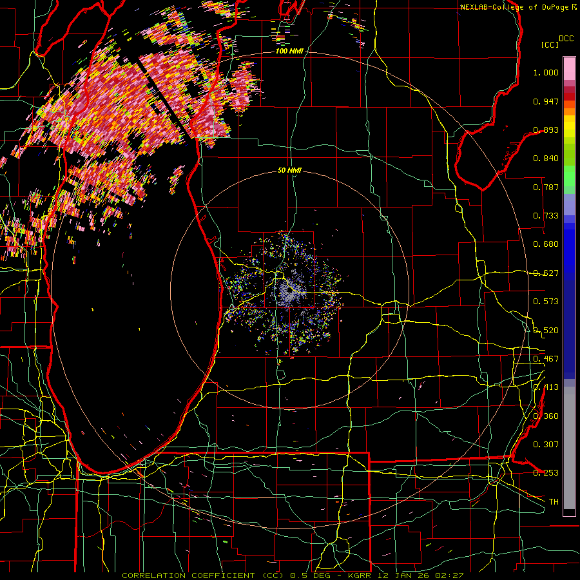Click the '100 NMI' range ring label
This screenshot has height=580, width=580.
289,51
